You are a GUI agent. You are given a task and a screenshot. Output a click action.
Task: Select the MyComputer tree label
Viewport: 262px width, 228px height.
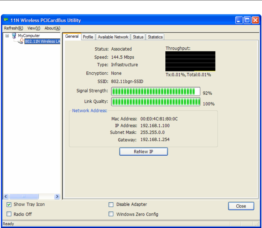29,36
